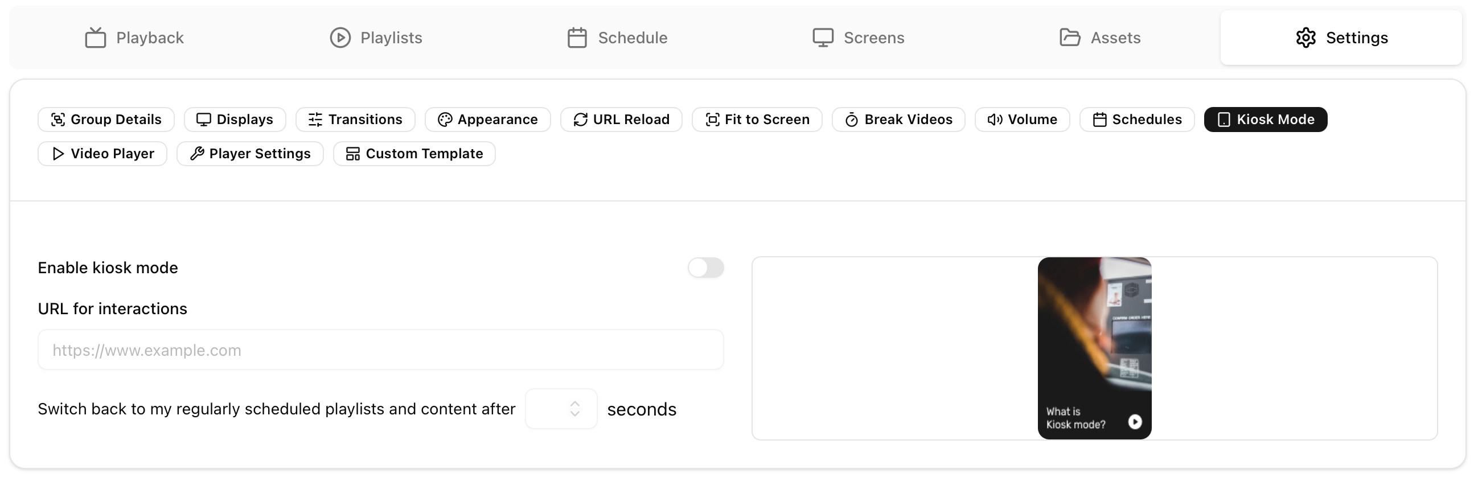The image size is (1478, 477).
Task: Open Break Videos timer icon
Action: [x=852, y=120]
